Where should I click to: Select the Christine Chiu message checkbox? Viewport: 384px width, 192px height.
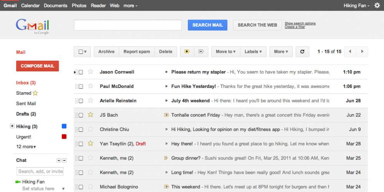[81, 129]
